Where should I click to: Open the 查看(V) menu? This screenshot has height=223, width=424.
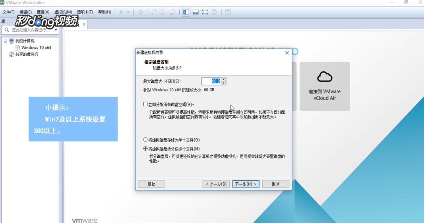(x=43, y=12)
